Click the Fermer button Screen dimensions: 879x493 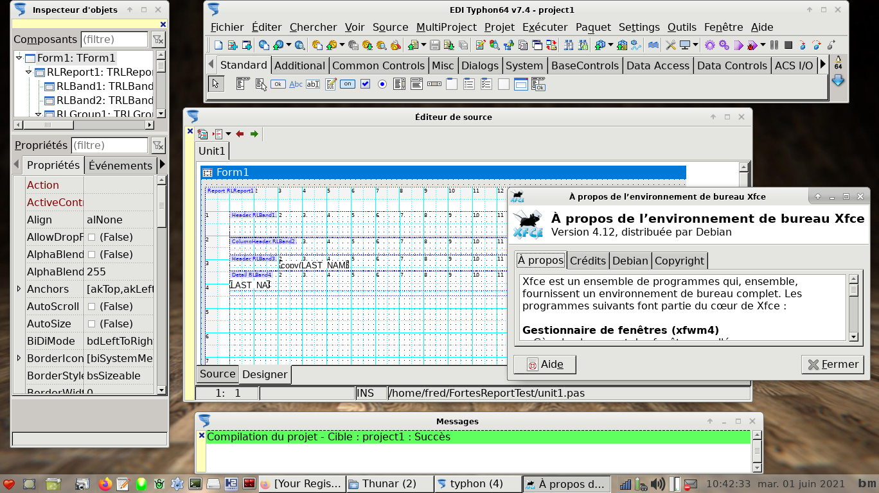point(833,364)
